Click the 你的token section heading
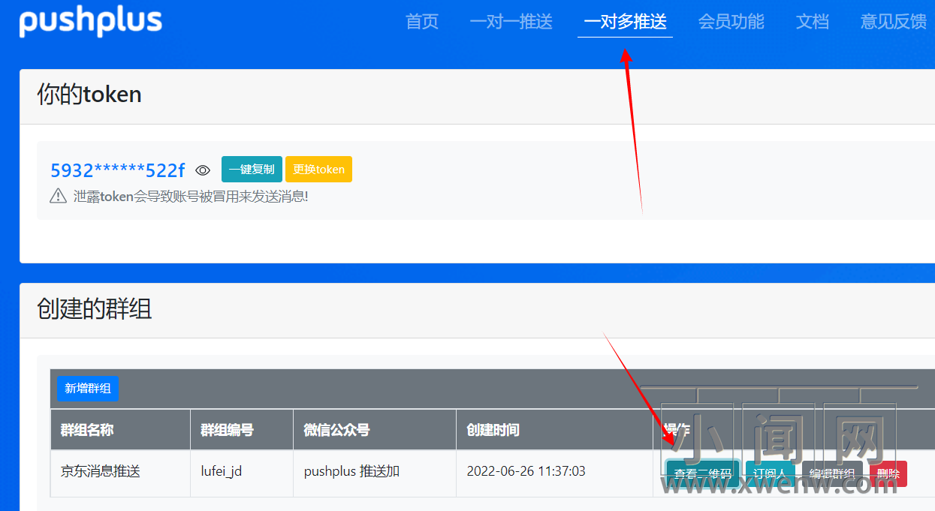Viewport: 935px width, 511px height. (89, 95)
